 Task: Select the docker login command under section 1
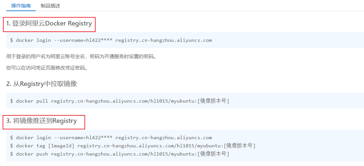[x=111, y=40]
